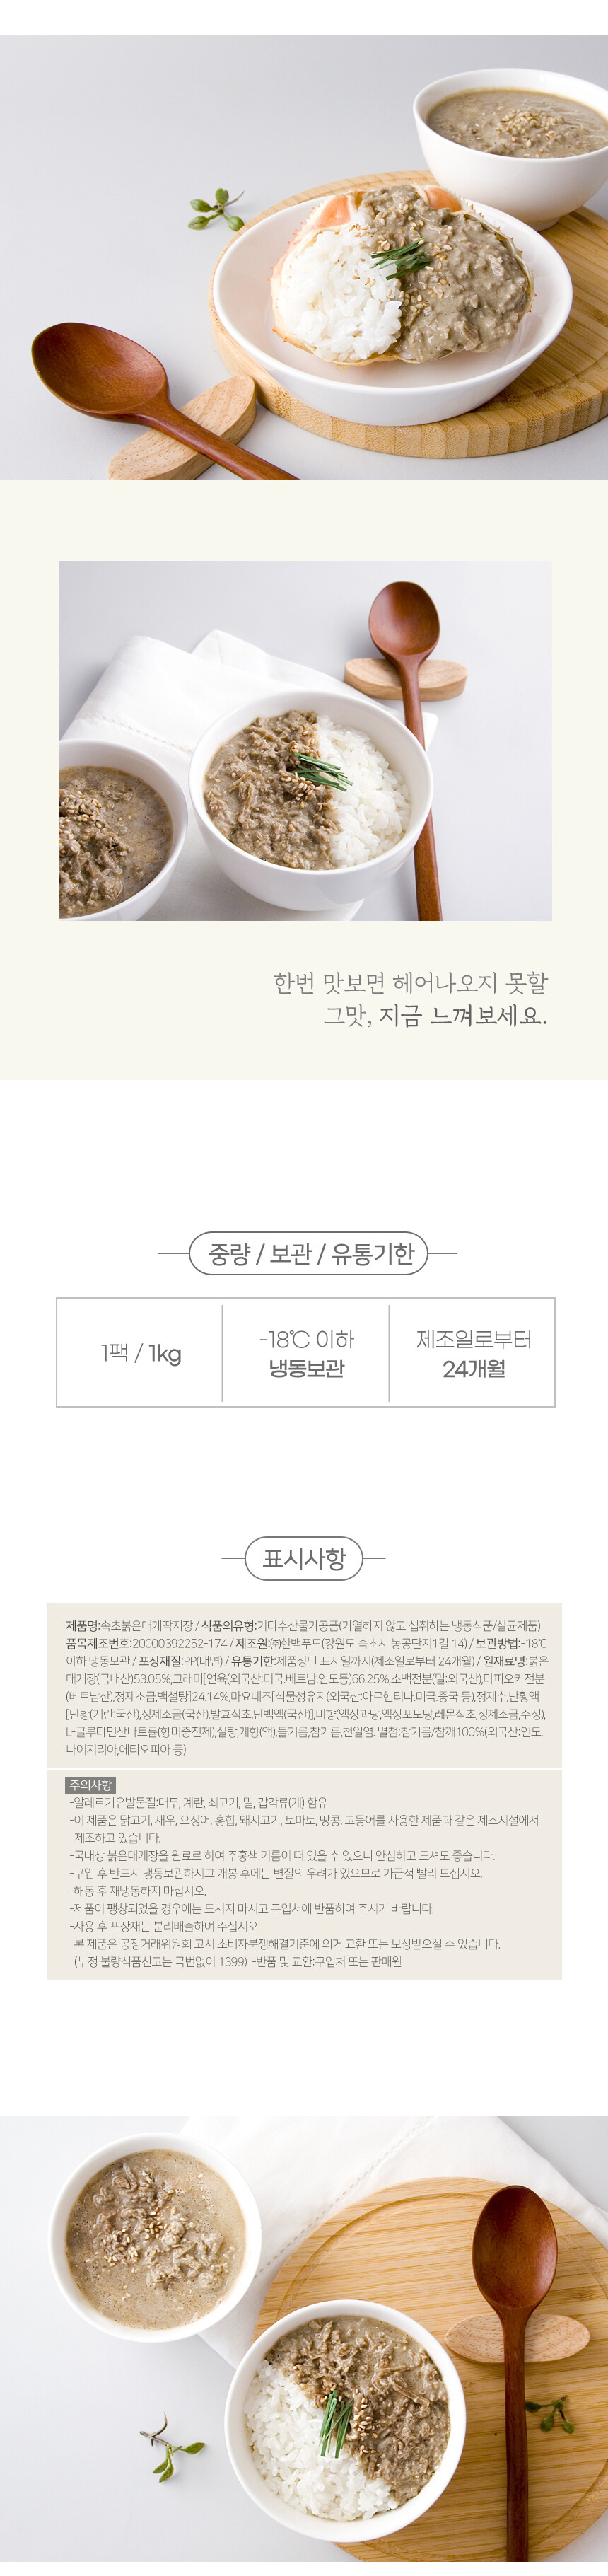Click the rice bowl in the framed photo
This screenshot has width=608, height=2576.
click(310, 800)
